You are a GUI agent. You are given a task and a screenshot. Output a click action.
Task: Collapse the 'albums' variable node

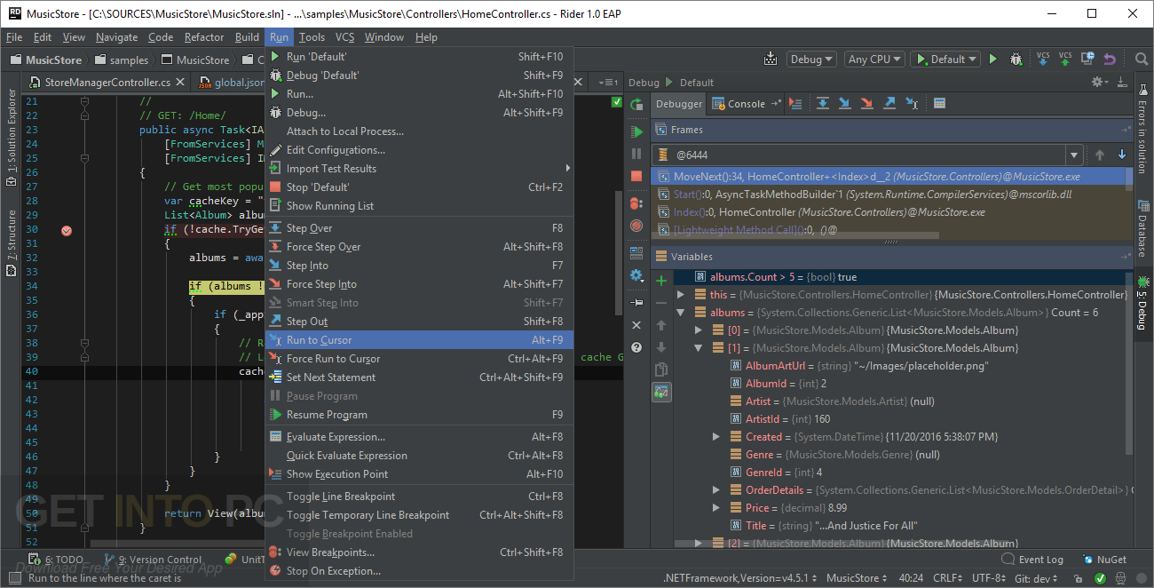(681, 313)
